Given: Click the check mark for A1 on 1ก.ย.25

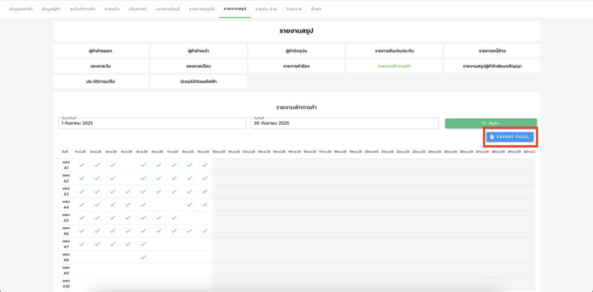Looking at the screenshot, I should (x=82, y=165).
